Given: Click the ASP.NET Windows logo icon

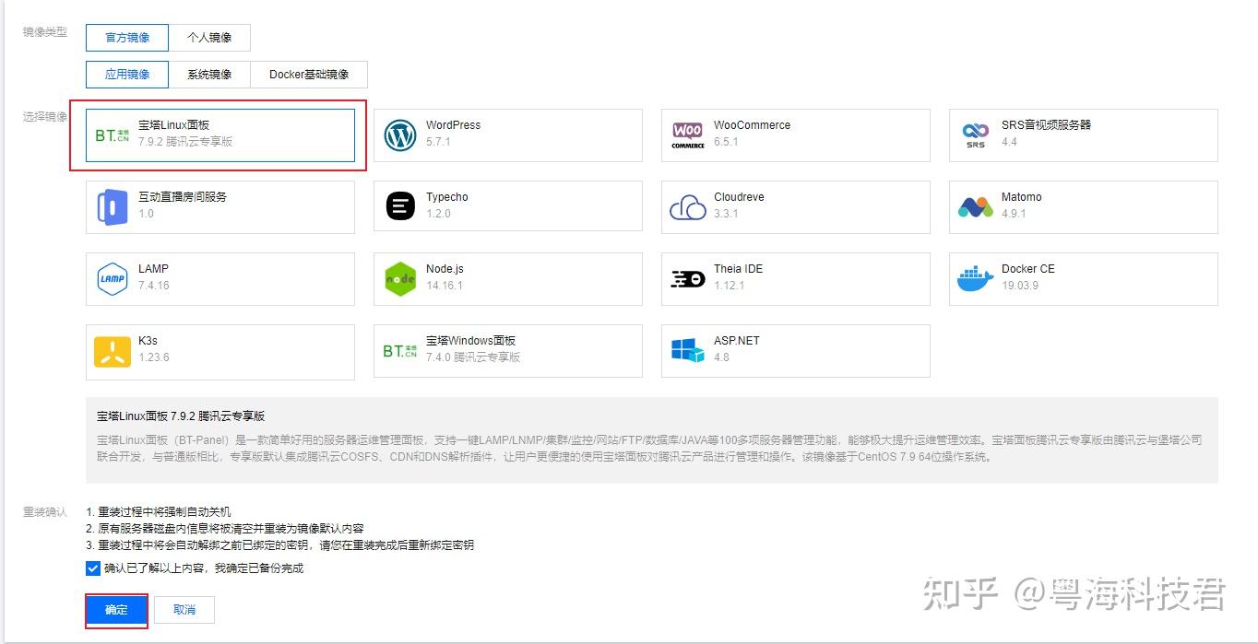Looking at the screenshot, I should click(688, 351).
